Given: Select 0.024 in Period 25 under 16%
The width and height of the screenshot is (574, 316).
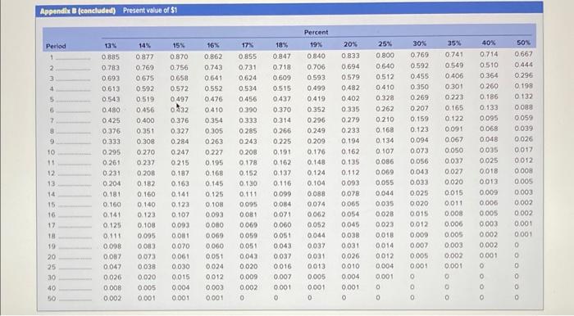Looking at the screenshot, I should click(215, 267).
